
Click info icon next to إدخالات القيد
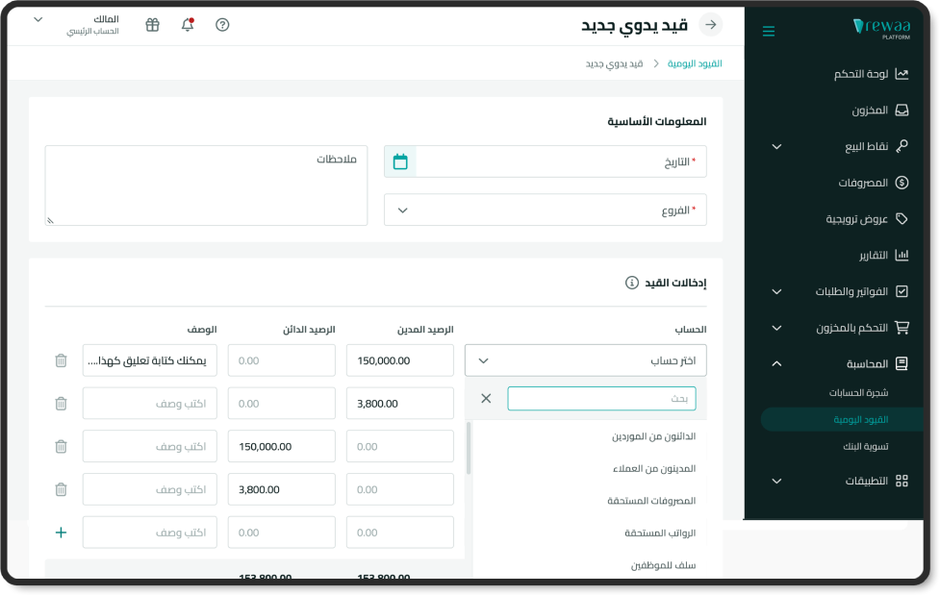pyautogui.click(x=632, y=283)
